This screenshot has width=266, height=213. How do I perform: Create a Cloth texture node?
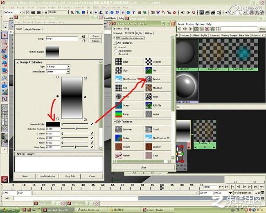[129, 70]
